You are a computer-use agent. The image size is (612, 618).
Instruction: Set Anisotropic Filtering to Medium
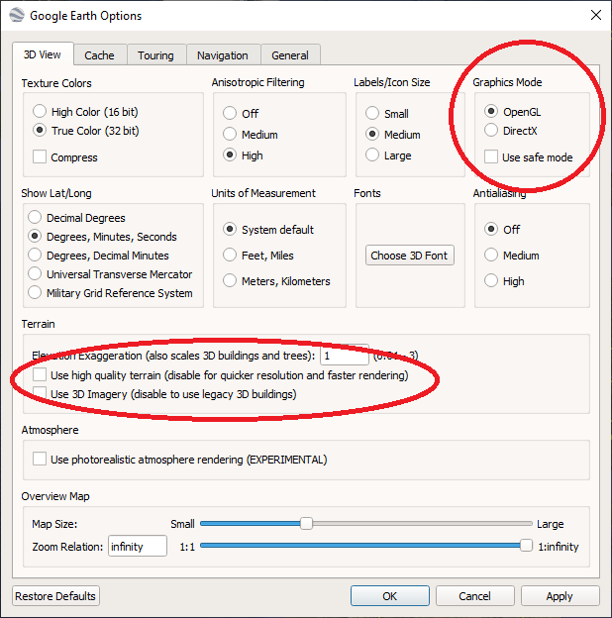230,134
